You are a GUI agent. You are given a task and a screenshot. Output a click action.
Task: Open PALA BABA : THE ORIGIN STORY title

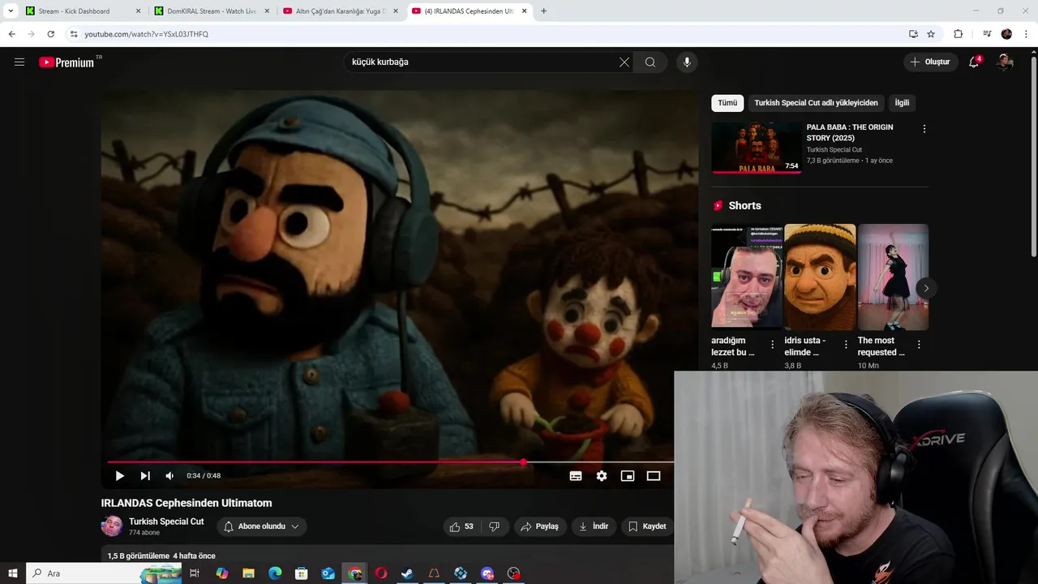click(850, 132)
